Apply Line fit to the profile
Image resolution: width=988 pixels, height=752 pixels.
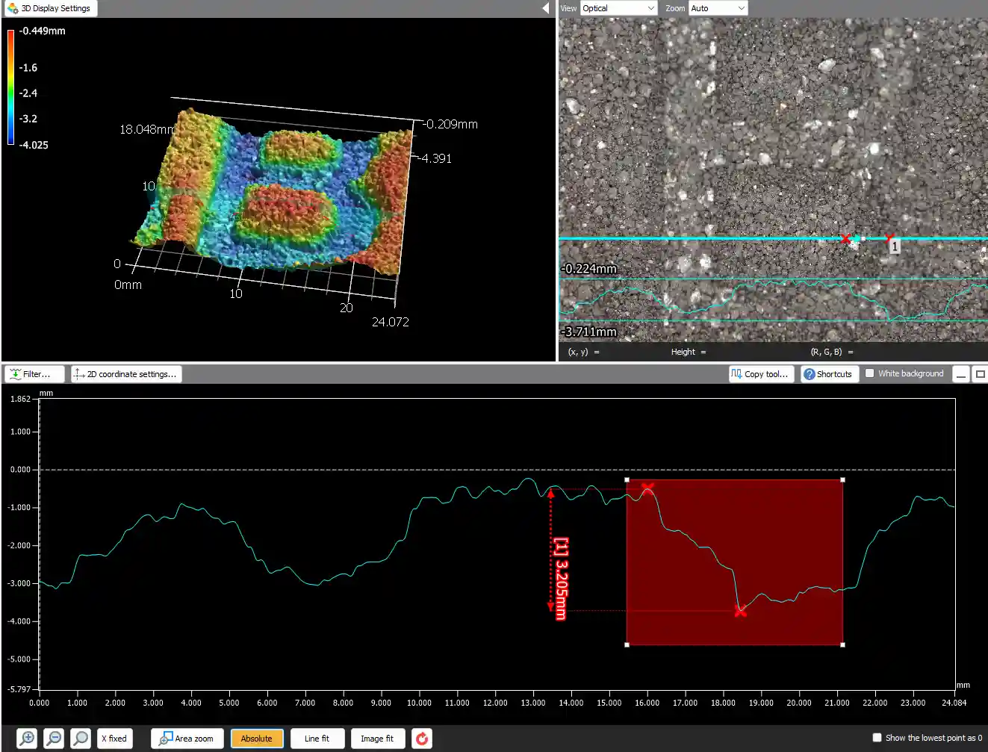tap(317, 738)
